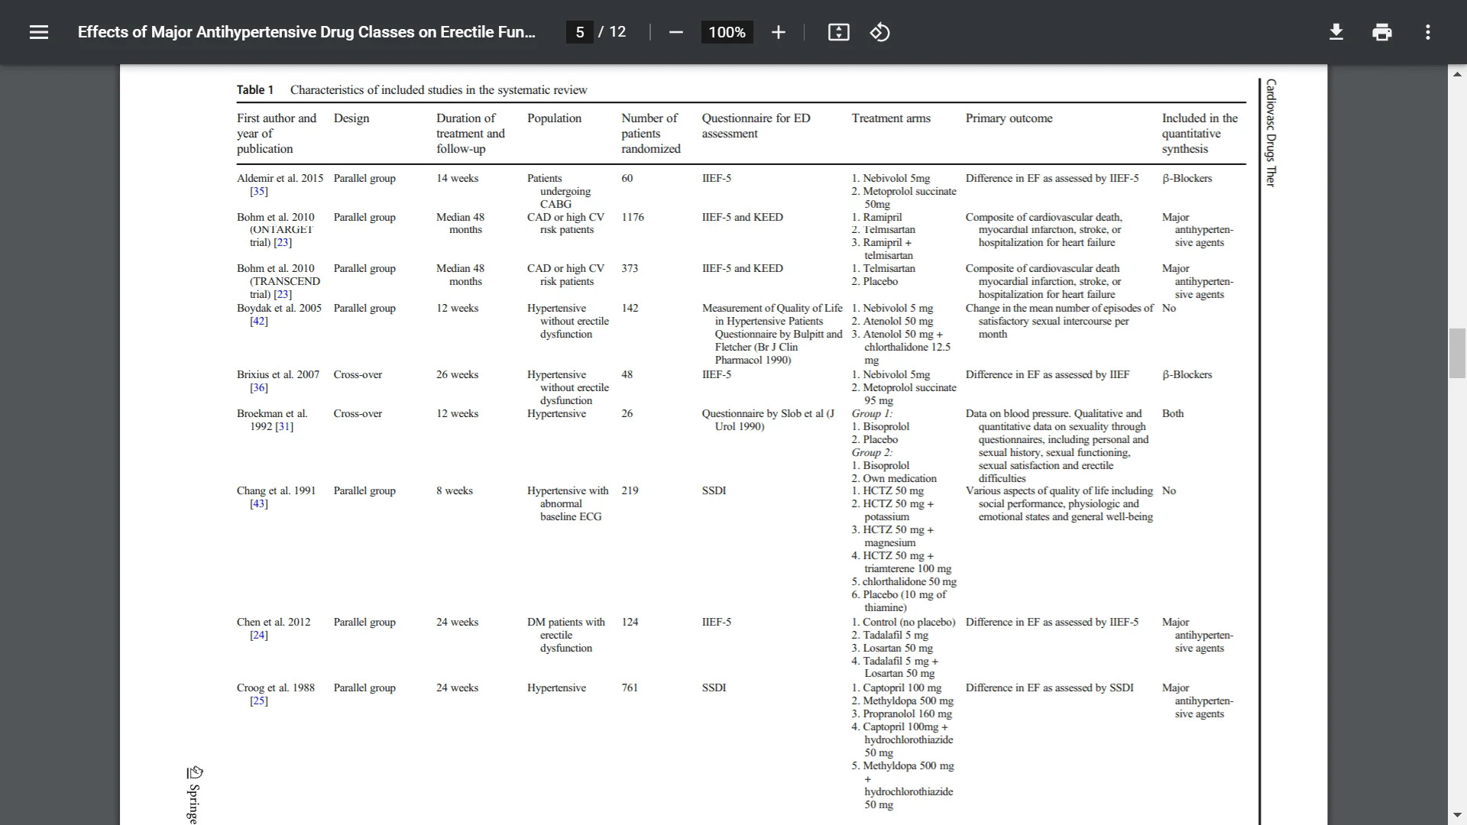This screenshot has height=825, width=1467.
Task: Click the 'Primary outcome' column header
Action: pos(1009,118)
